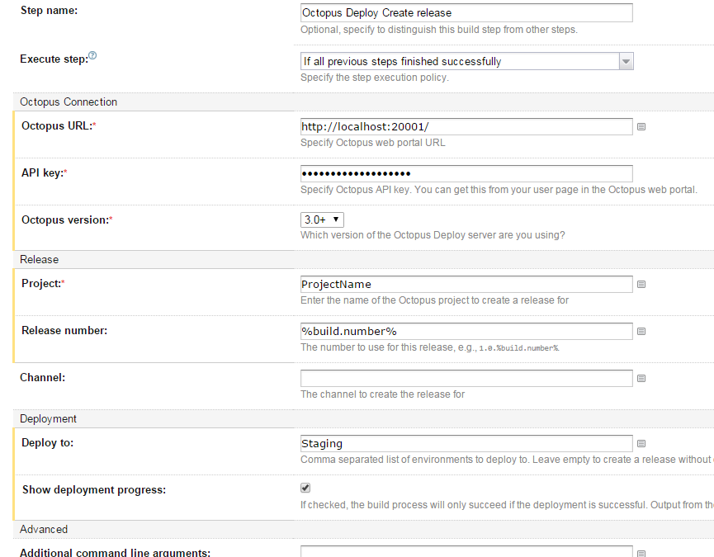714x557 pixels.
Task: Focus the Step name text field
Action: 466,13
